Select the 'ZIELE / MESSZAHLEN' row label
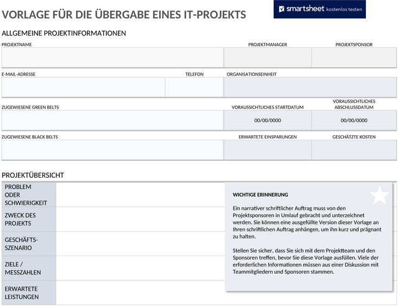Viewport: 398px width, 306px height. pos(29,268)
